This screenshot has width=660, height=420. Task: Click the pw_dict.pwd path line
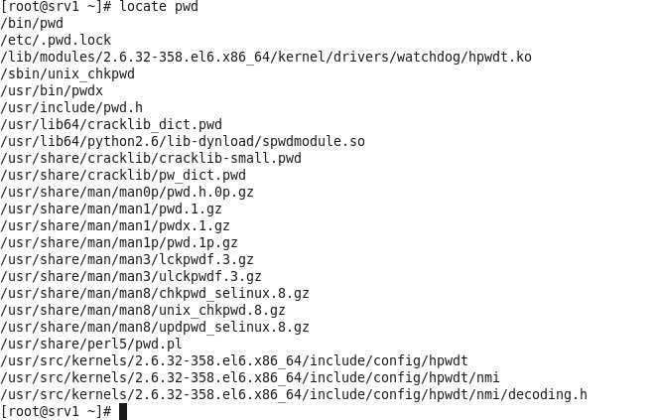tap(123, 175)
